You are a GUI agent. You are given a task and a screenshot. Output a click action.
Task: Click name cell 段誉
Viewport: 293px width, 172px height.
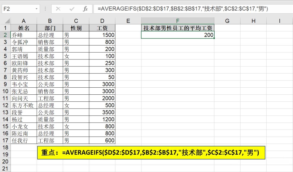[24, 112]
